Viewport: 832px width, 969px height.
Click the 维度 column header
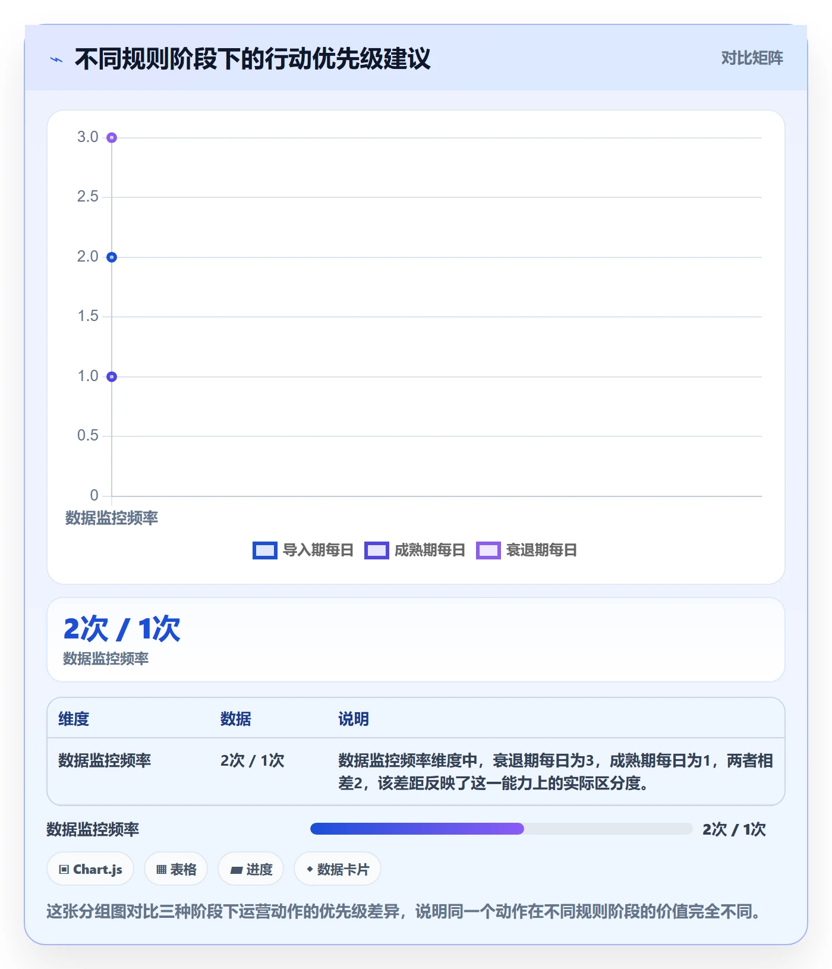click(x=74, y=719)
